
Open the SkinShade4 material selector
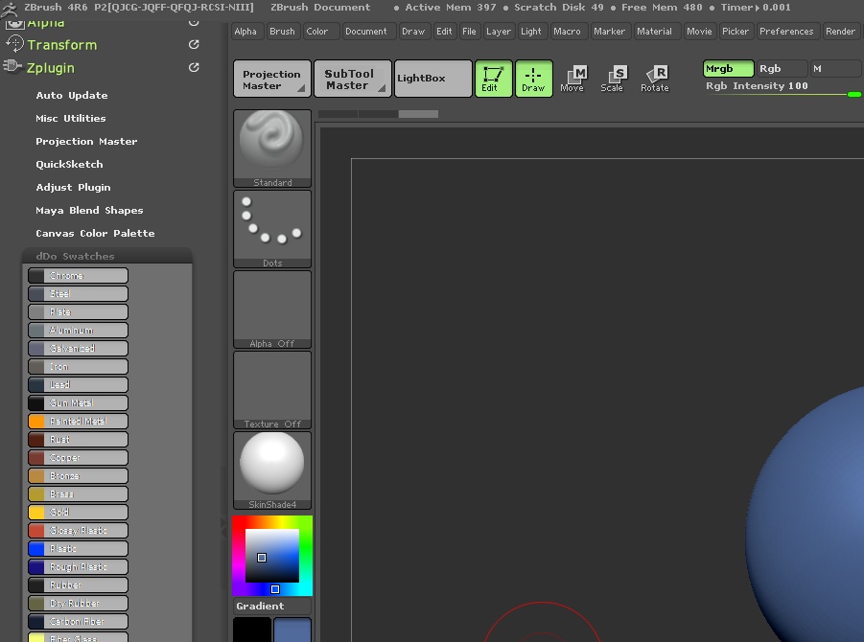point(272,470)
